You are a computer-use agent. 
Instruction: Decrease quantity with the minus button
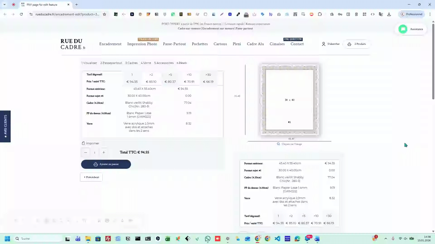(x=86, y=152)
